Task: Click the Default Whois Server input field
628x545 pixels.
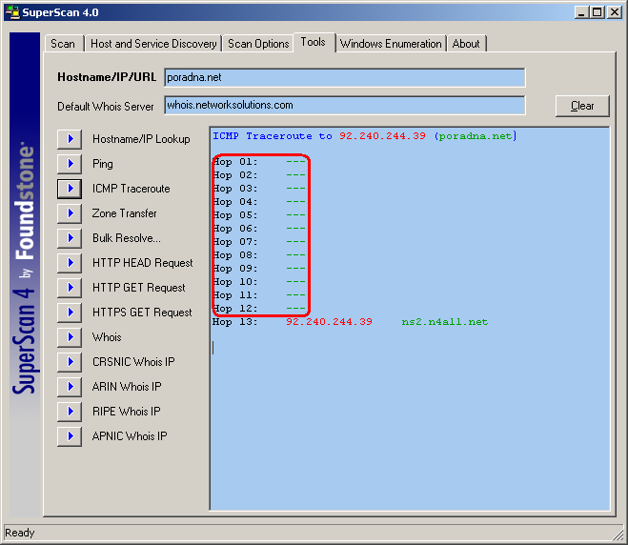Action: (x=344, y=106)
